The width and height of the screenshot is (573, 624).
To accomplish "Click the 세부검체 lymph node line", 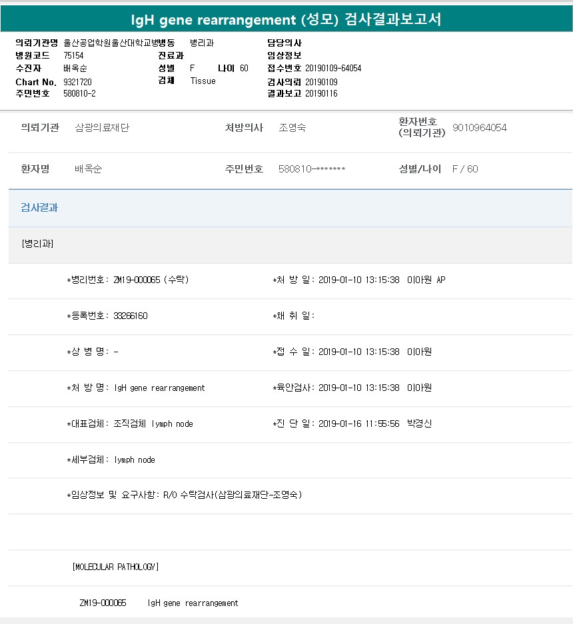I will coord(111,460).
